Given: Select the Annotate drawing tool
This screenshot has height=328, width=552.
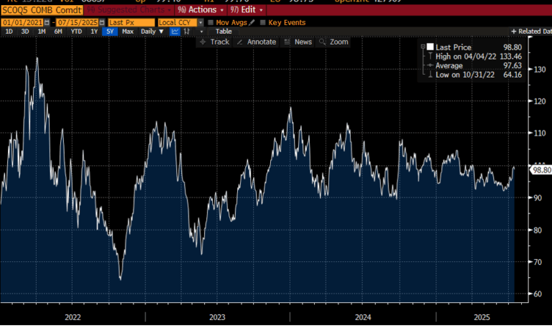Looking at the screenshot, I should [257, 42].
